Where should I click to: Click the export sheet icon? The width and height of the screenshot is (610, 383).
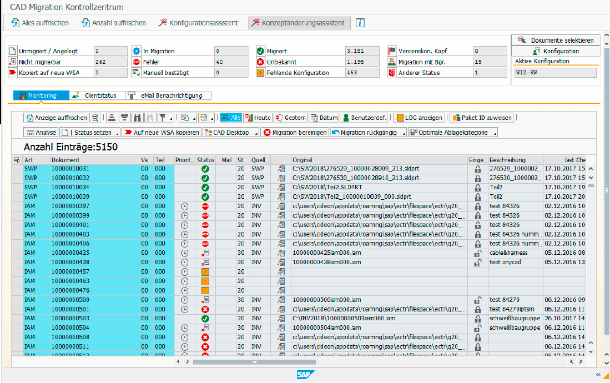pos(185,118)
